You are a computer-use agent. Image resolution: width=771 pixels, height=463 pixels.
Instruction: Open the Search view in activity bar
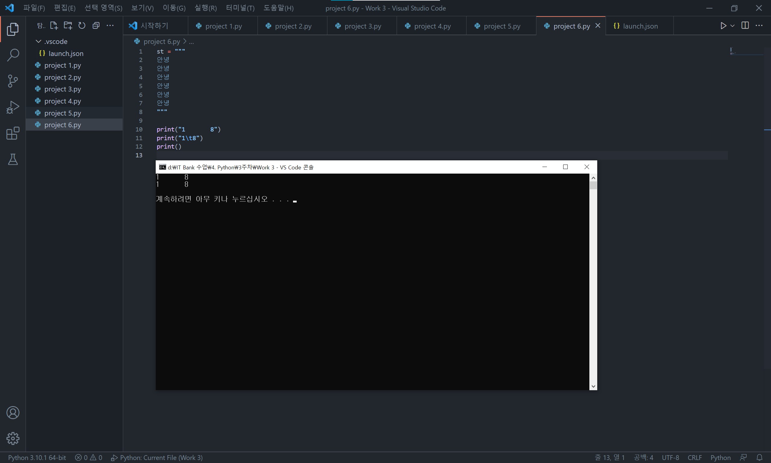(x=13, y=55)
